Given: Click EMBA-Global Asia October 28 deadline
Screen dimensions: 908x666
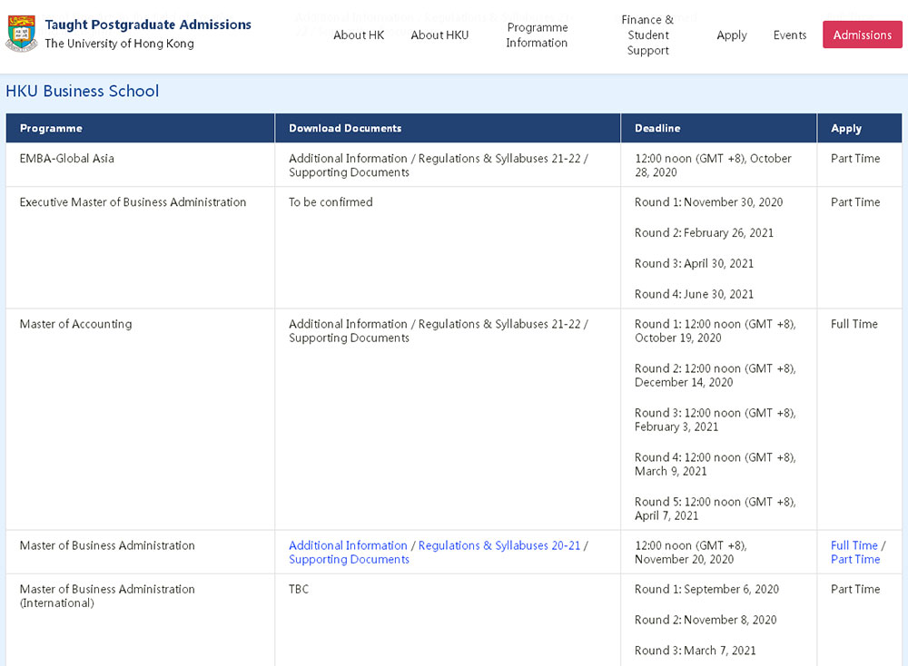Looking at the screenshot, I should coord(713,165).
